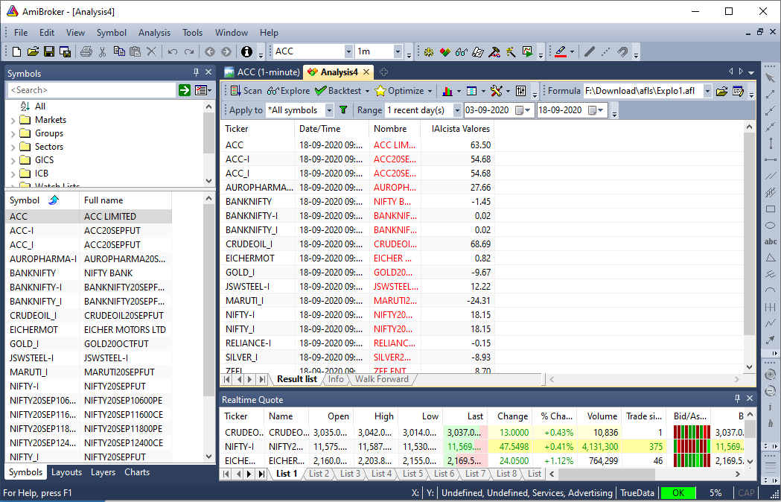Pin the Realtime Quote panel

(x=738, y=398)
